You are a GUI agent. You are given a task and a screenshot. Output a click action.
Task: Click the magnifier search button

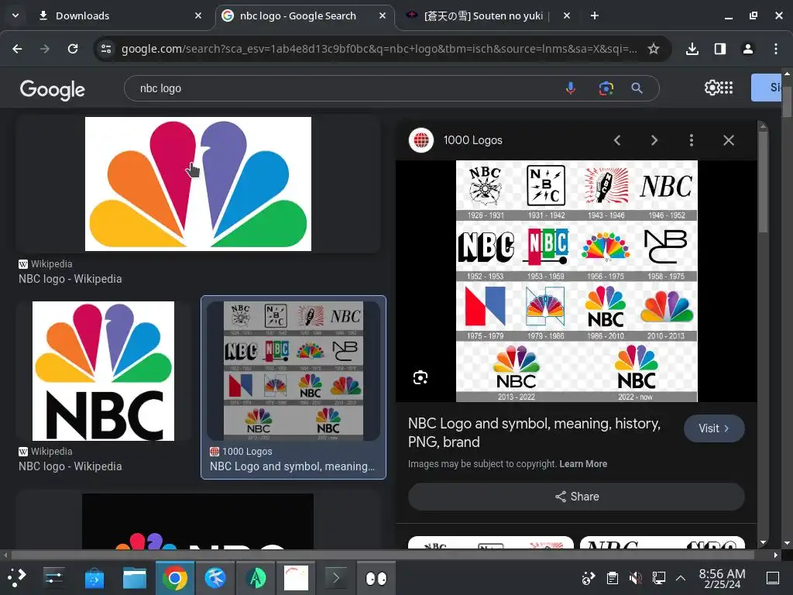[x=637, y=88]
